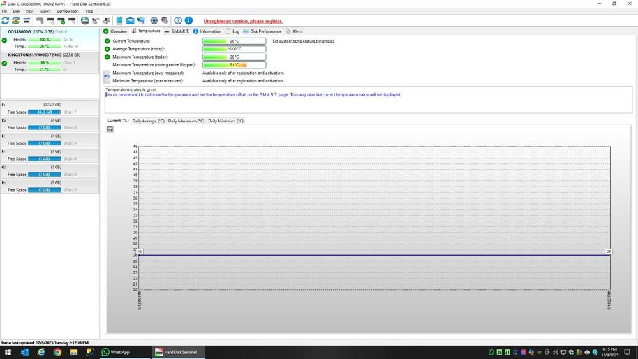Click the disk icon with magnifier
638x359 pixels.
pyautogui.click(x=71, y=20)
